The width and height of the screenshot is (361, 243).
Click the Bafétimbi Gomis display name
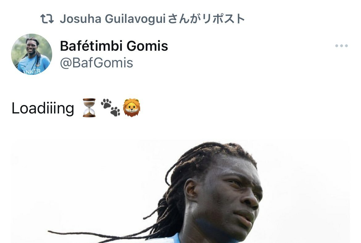click(114, 46)
